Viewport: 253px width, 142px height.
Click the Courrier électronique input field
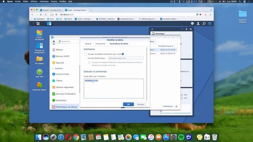[x=126, y=58]
